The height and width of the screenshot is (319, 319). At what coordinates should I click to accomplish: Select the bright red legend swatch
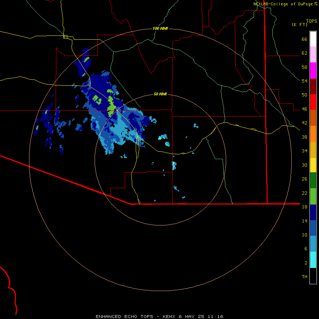[x=313, y=102]
